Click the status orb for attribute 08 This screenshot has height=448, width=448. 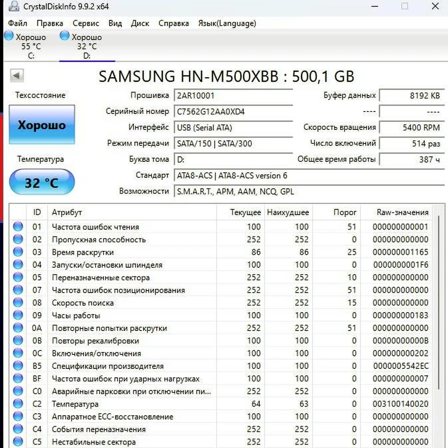(18, 302)
